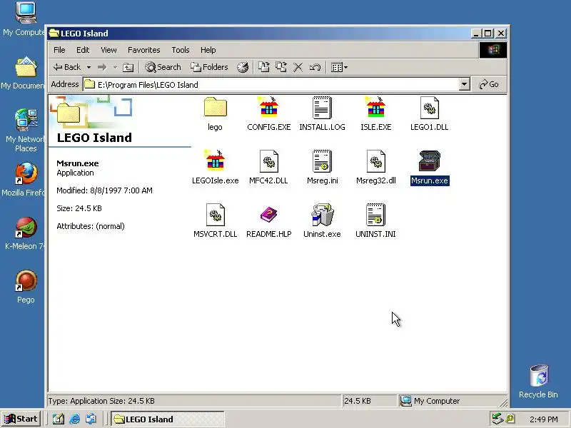Click the Start button
The width and height of the screenshot is (571, 428).
(x=21, y=419)
